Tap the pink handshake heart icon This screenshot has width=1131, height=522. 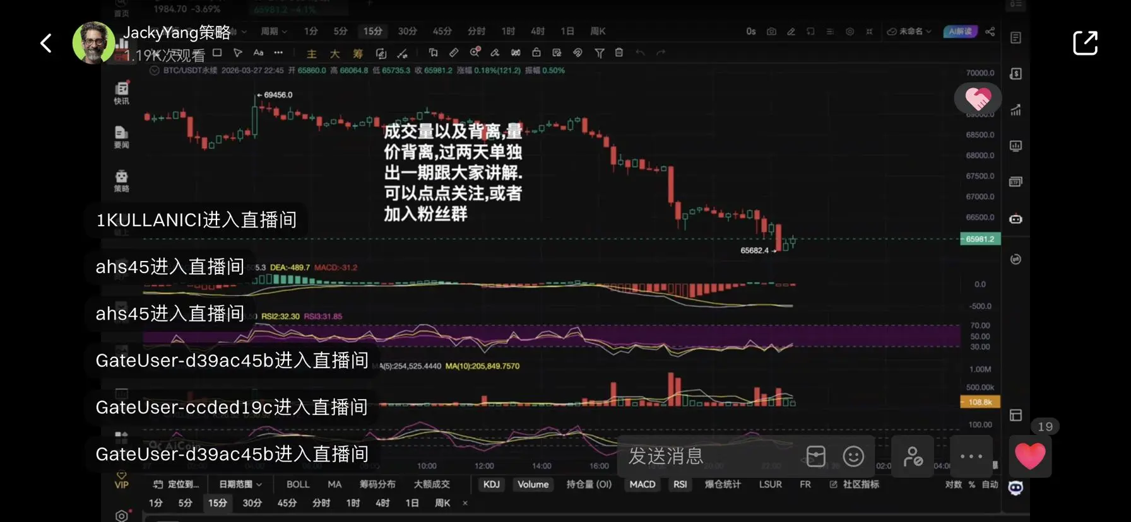[x=978, y=98]
